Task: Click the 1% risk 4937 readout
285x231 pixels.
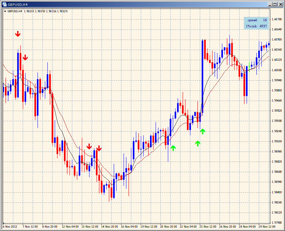Action: point(263,26)
